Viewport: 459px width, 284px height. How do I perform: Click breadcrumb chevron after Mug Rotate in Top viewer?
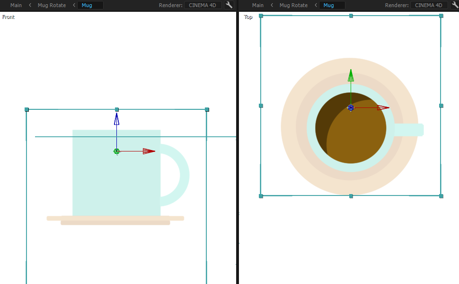[x=316, y=5]
